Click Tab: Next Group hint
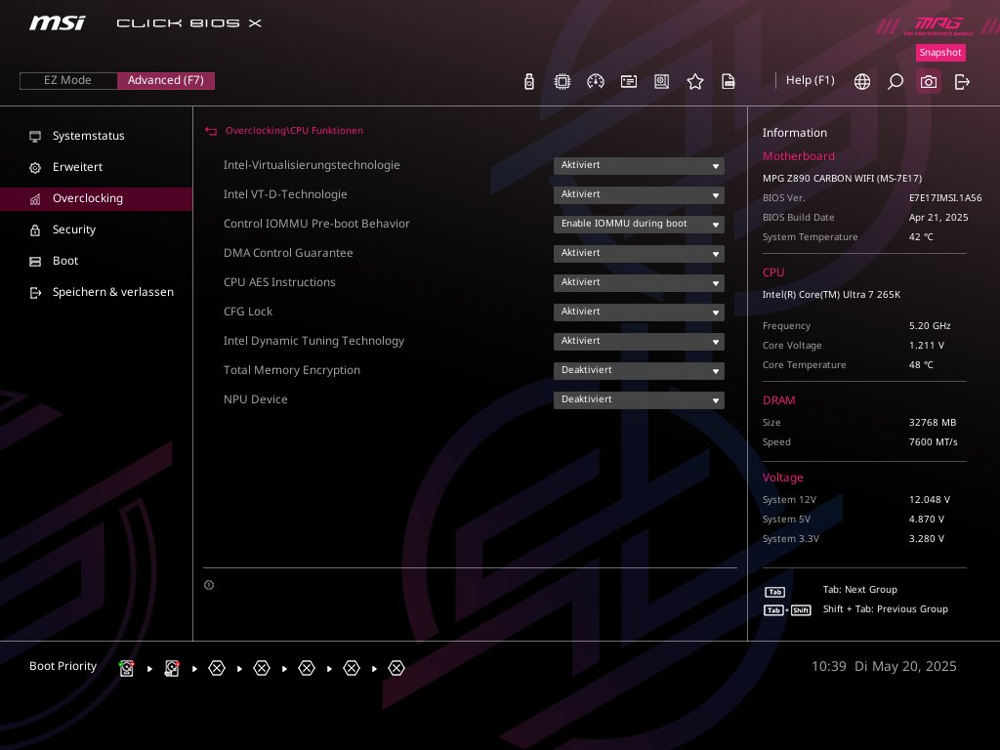 click(x=859, y=590)
